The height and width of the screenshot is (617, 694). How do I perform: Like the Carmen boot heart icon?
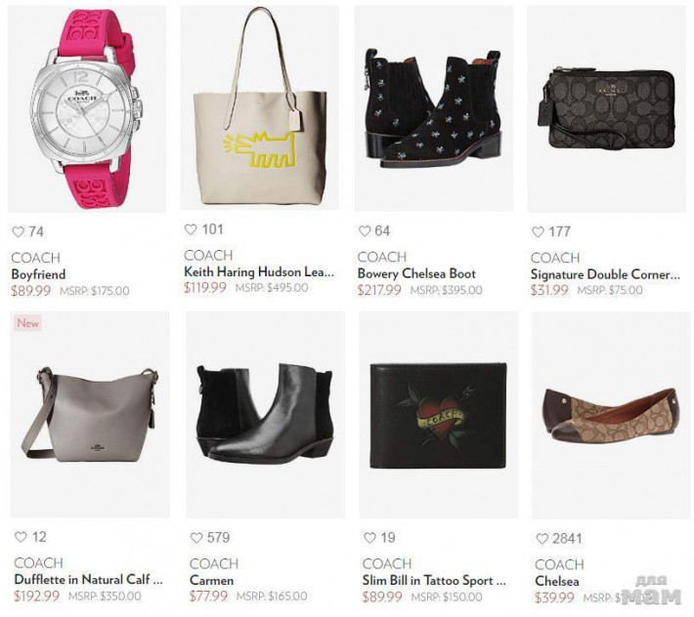(x=196, y=538)
